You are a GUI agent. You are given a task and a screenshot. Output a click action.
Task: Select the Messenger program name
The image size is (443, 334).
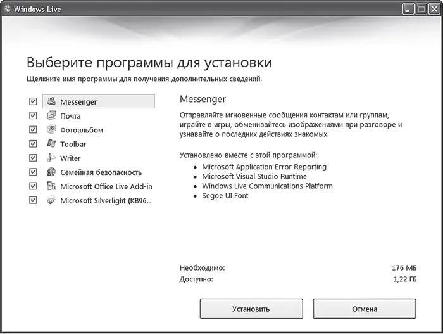[78, 102]
